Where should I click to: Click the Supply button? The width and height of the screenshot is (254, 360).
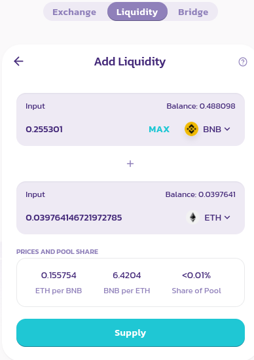(x=130, y=333)
